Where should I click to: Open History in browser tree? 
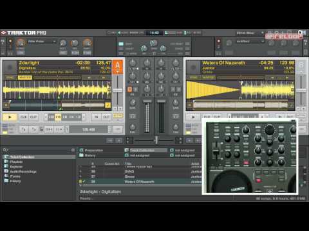[x=15, y=181]
